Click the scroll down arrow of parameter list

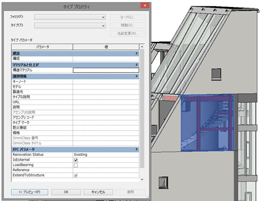pos(142,179)
